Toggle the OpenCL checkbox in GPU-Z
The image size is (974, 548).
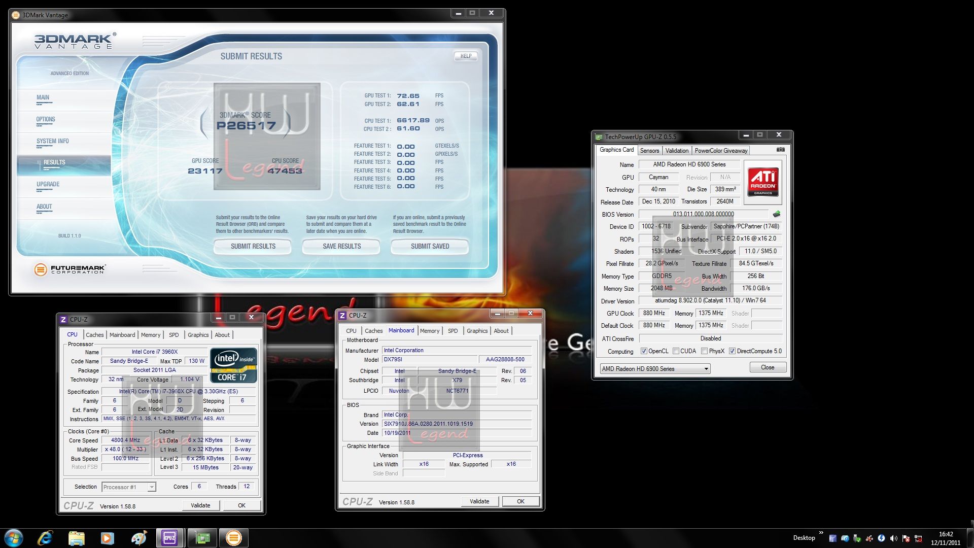click(644, 351)
